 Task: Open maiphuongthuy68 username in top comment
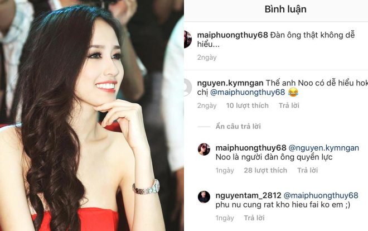click(233, 35)
